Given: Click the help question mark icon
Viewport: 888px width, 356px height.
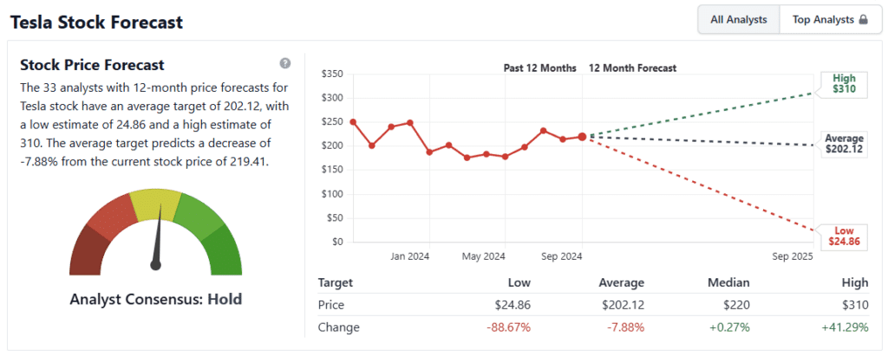Looking at the screenshot, I should (285, 64).
